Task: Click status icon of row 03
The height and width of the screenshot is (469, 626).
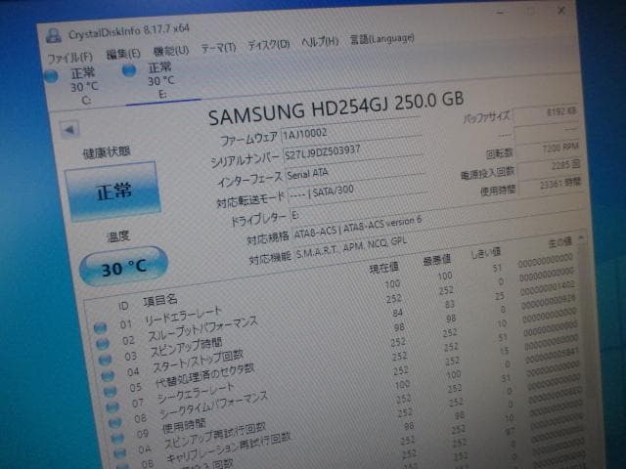Action: [x=106, y=360]
